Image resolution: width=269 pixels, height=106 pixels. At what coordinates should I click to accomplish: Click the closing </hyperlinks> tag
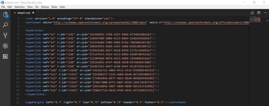click(x=35, y=94)
